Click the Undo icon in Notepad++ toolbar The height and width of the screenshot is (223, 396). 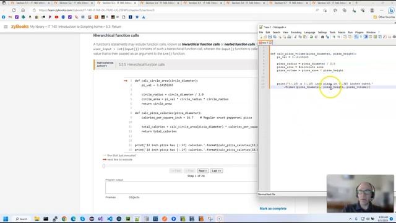pos(311,37)
